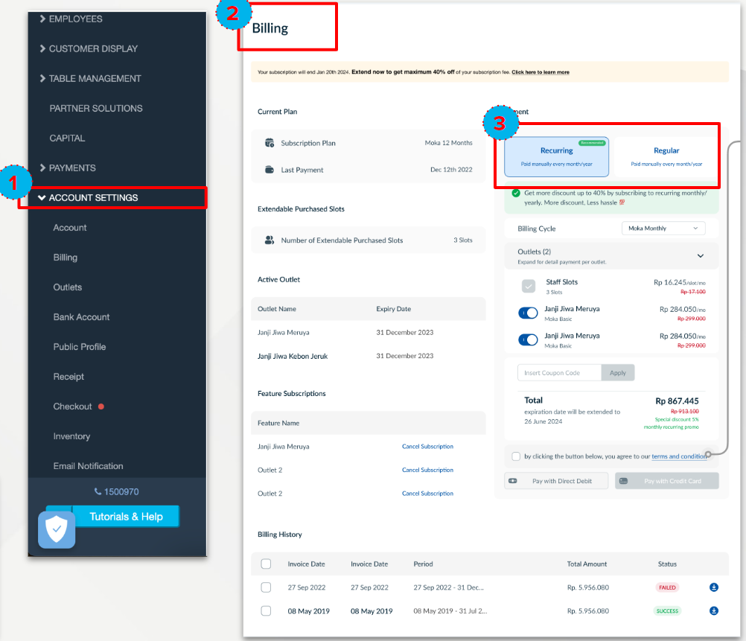Image resolution: width=746 pixels, height=641 pixels.
Task: Click the Subscription Plan icon
Action: point(270,143)
